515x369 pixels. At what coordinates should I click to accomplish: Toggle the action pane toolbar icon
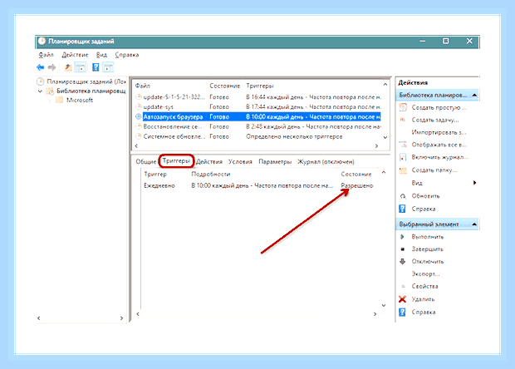click(108, 67)
